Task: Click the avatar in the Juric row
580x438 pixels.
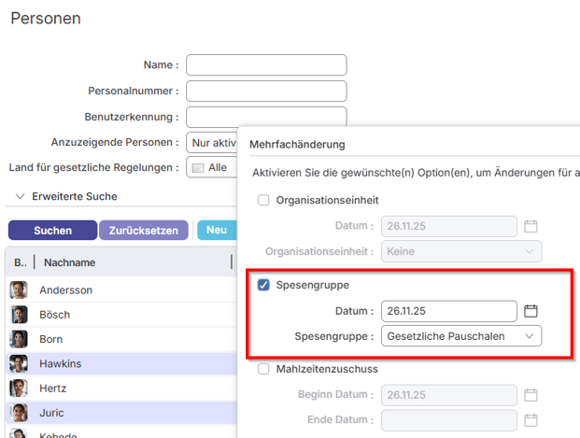Action: pyautogui.click(x=19, y=412)
